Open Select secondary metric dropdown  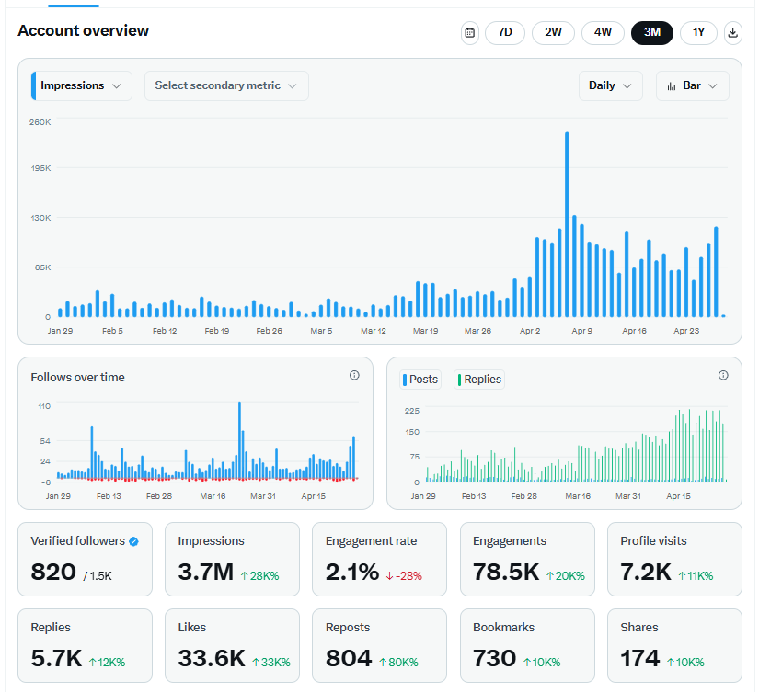pos(226,86)
